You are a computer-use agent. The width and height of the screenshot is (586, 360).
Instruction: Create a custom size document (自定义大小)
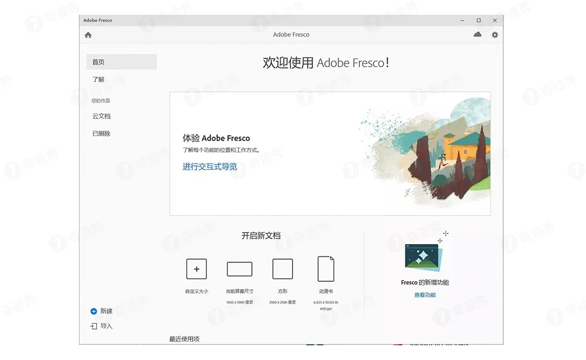[196, 269]
